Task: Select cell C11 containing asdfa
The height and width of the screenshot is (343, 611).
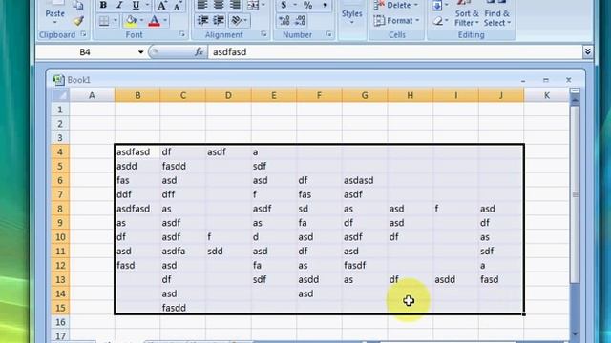Action: tap(182, 252)
